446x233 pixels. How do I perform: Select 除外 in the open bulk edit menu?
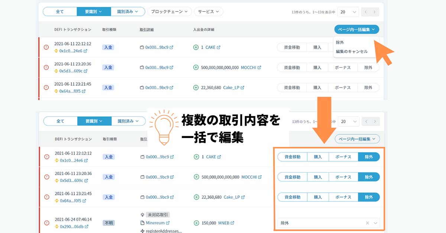tap(340, 42)
